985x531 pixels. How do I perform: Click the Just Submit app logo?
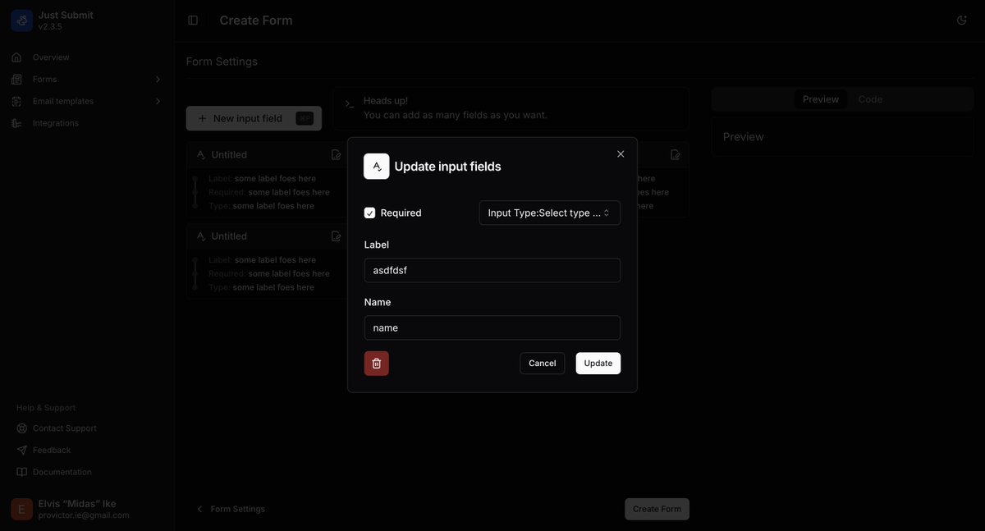pyautogui.click(x=22, y=21)
